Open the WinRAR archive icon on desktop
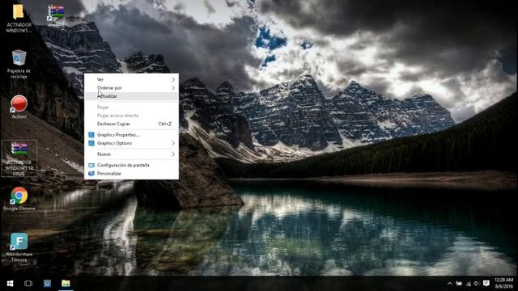This screenshot has width=518, height=291. click(x=56, y=15)
